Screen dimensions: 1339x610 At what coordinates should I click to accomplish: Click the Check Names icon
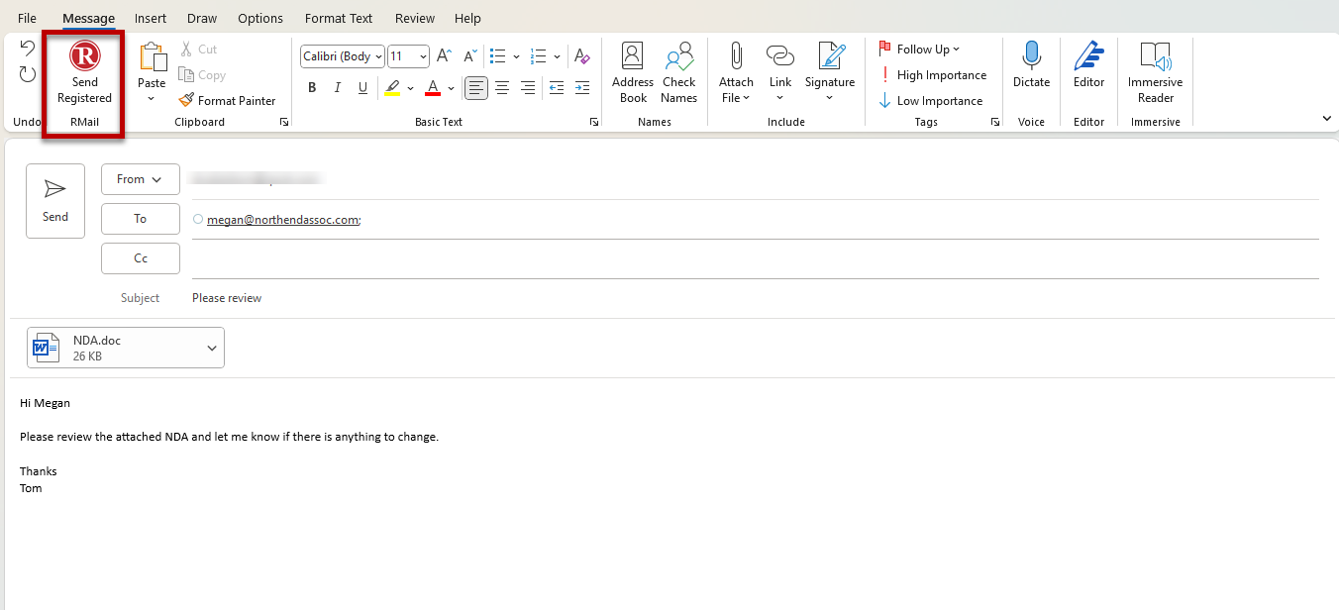(x=679, y=73)
